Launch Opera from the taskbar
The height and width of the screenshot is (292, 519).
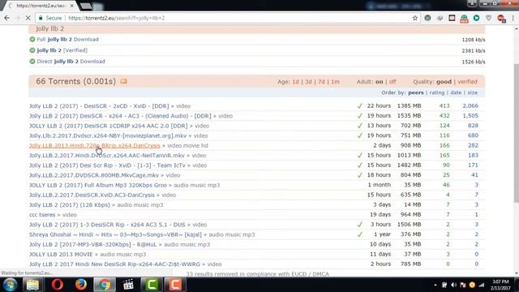point(58,285)
